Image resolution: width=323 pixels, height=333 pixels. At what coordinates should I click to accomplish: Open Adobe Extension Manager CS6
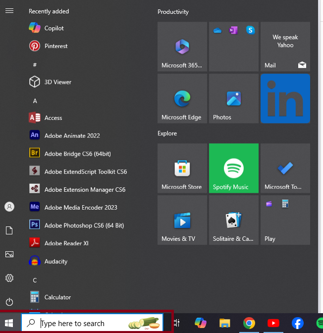77,189
